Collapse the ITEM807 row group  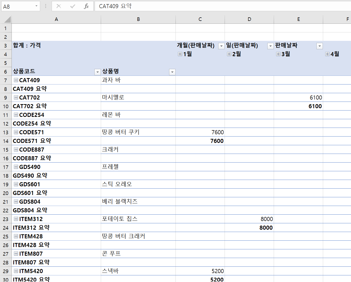(16, 254)
